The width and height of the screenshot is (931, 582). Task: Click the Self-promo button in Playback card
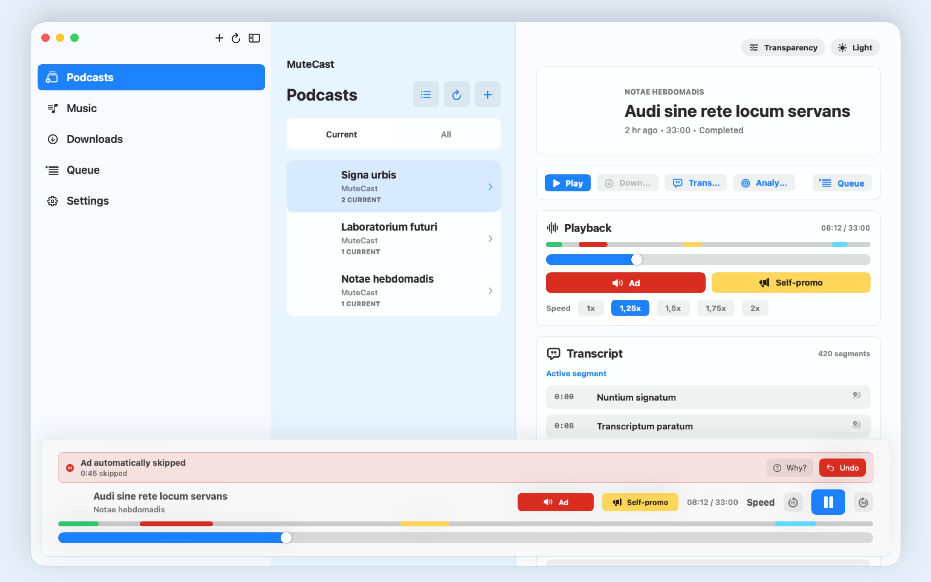pos(791,283)
